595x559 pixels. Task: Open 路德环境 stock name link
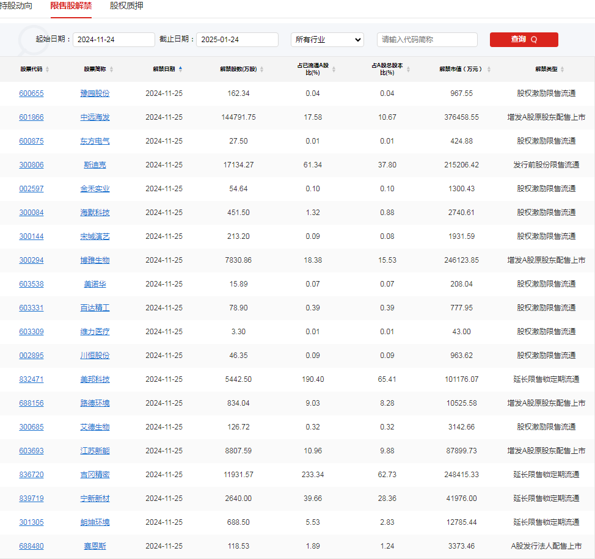[x=95, y=403]
